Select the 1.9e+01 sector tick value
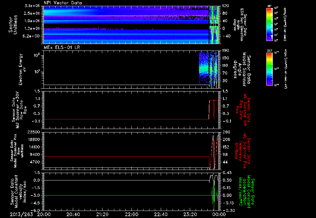The image size is (316, 218). coord(32,21)
